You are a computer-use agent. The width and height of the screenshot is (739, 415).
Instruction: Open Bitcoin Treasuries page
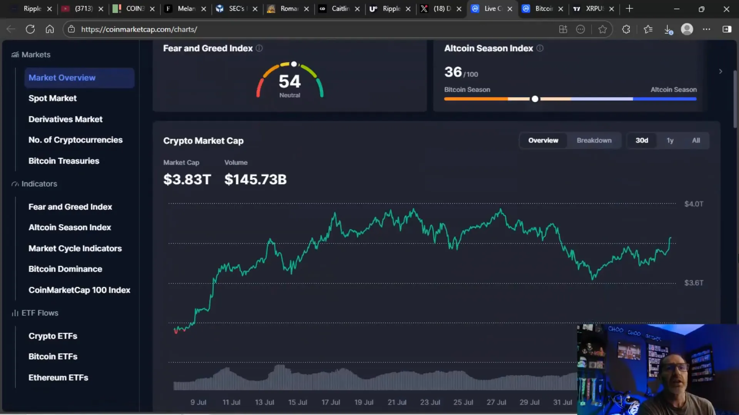coord(64,161)
